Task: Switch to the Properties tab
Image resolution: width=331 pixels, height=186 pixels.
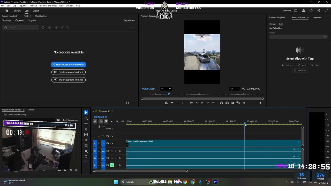Action: pos(317,18)
